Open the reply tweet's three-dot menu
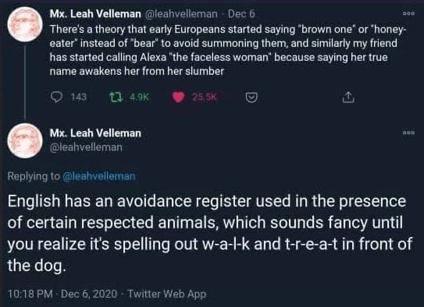 tap(408, 132)
